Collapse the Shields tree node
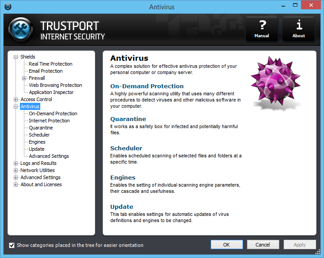 click(15, 57)
